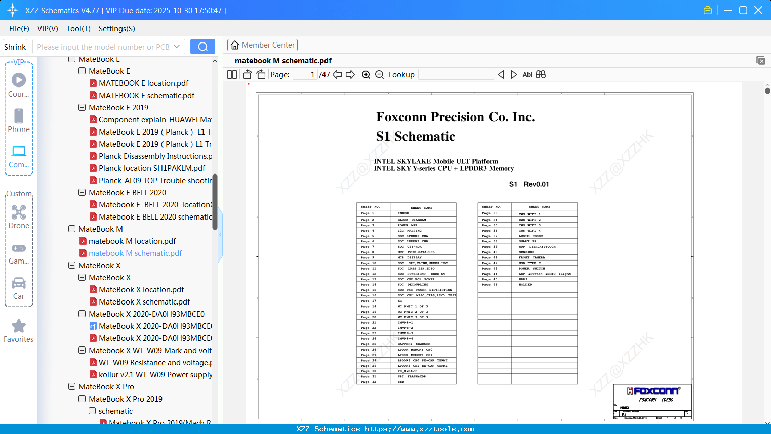Open the VIP(V) menu
Screen dimensions: 771x434
[48, 29]
